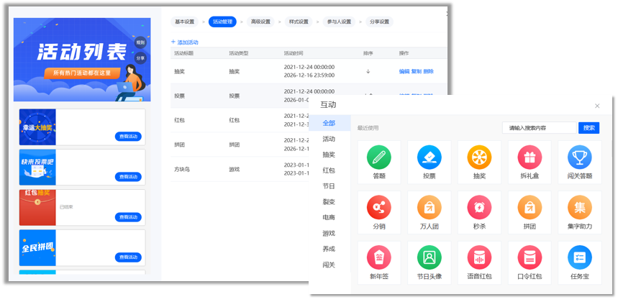Click the blue 搜索 button

(589, 128)
